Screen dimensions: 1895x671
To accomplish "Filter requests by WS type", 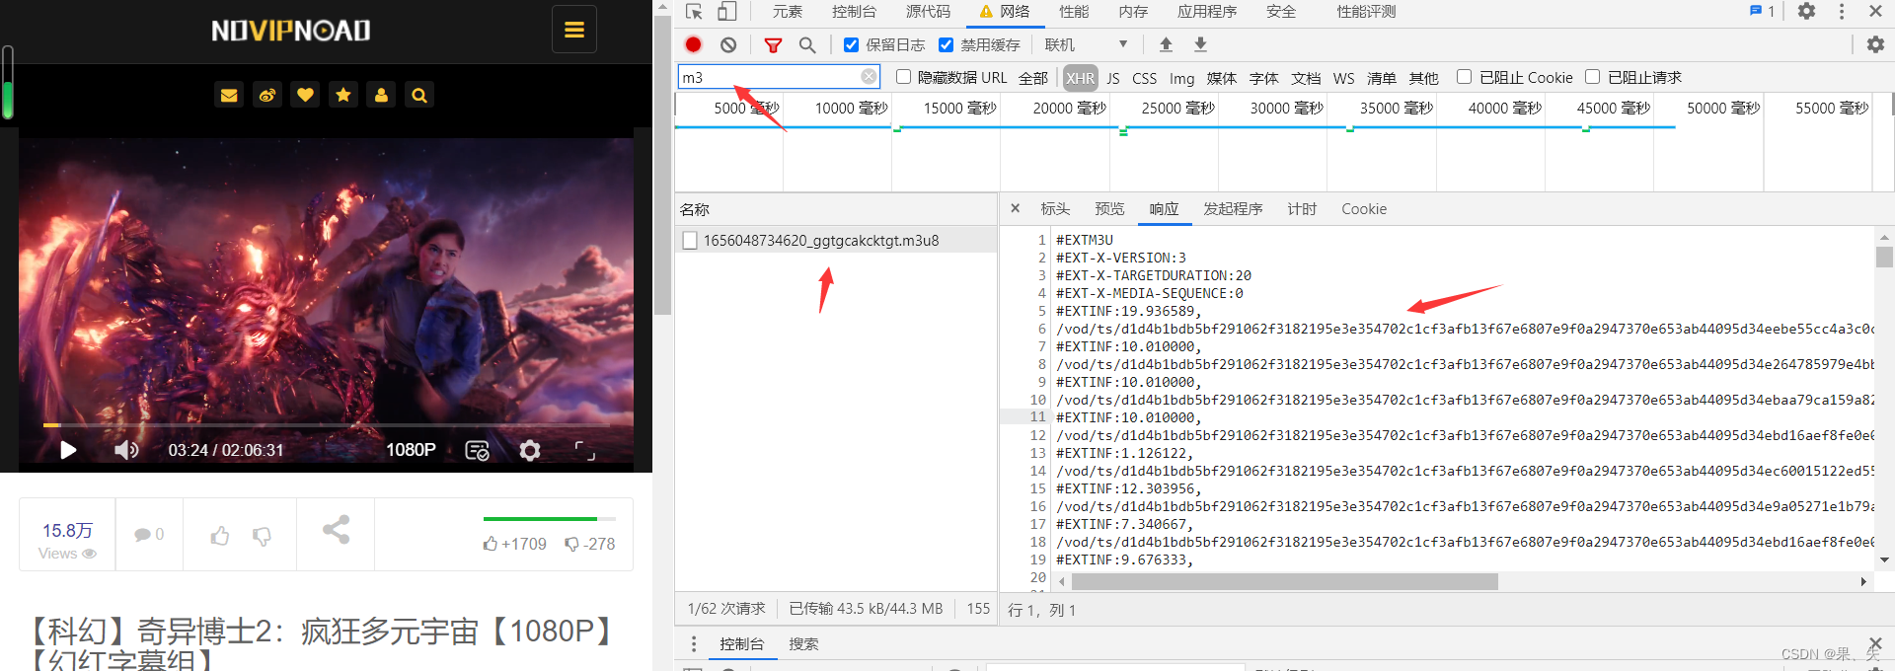I will tap(1344, 78).
